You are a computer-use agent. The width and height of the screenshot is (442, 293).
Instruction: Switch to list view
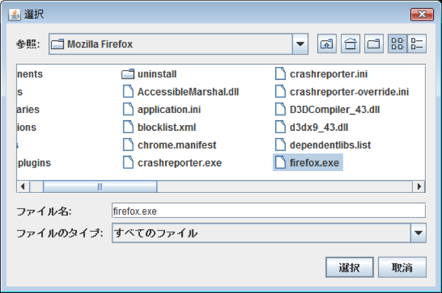(397, 44)
